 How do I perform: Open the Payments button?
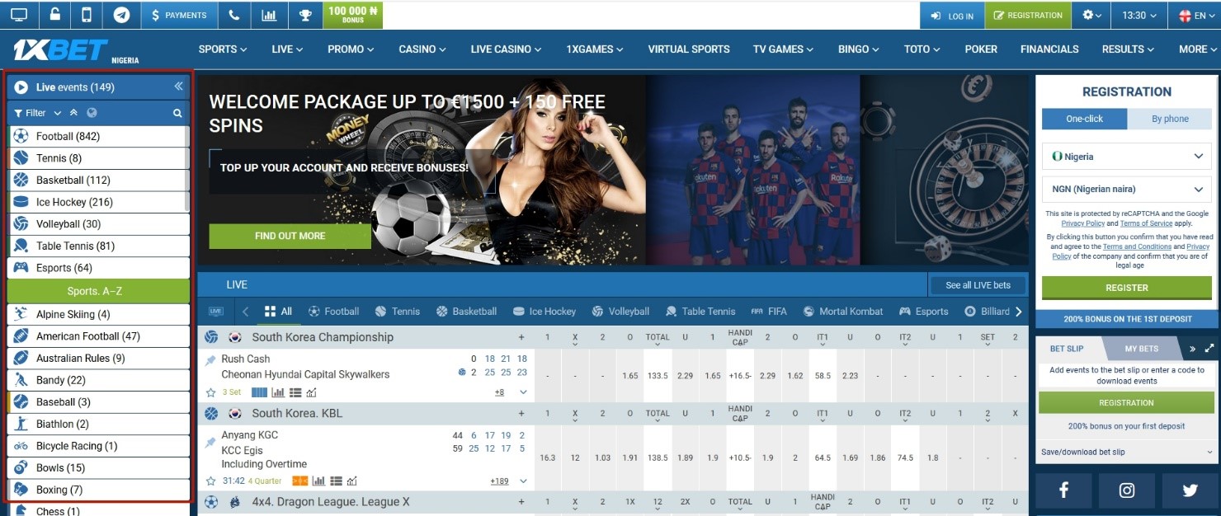pyautogui.click(x=179, y=15)
